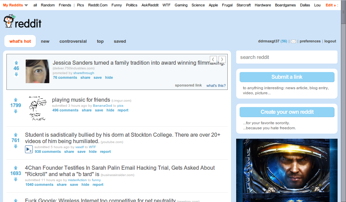346x202 pixels.
Task: Open the Hardware subreddit in top bar
Action: 263,5
